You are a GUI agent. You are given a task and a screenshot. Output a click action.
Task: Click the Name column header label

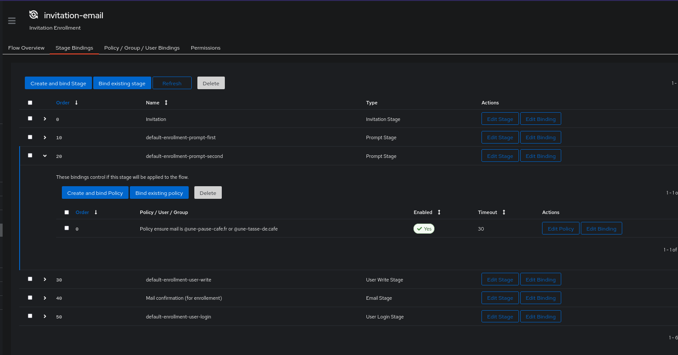[153, 103]
